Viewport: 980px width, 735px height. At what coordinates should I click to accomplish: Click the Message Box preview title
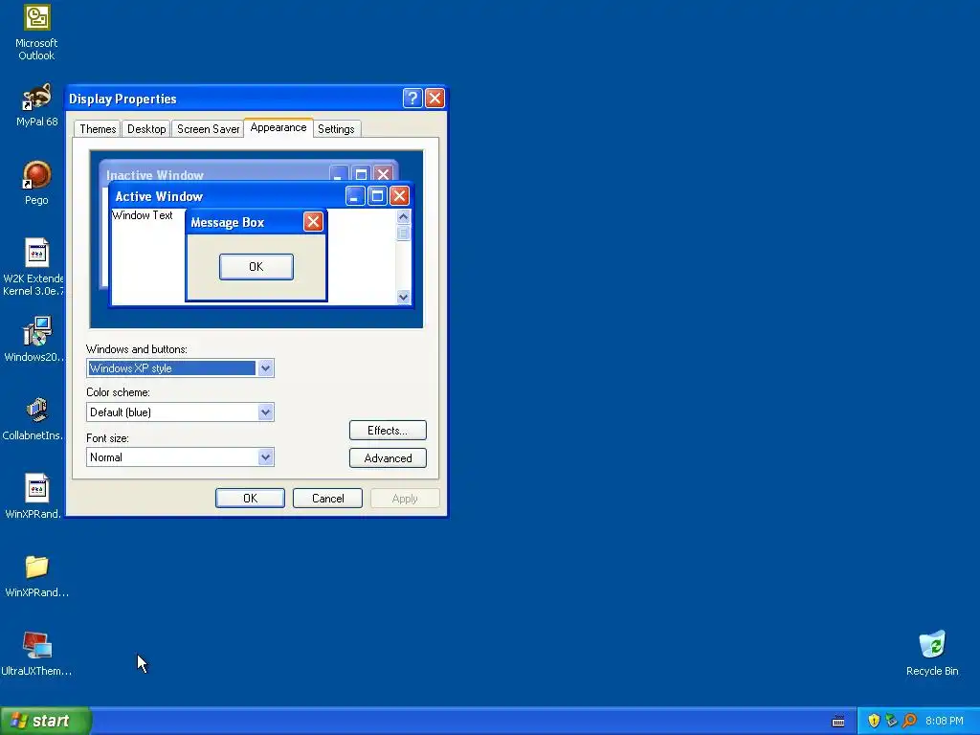[x=228, y=222]
